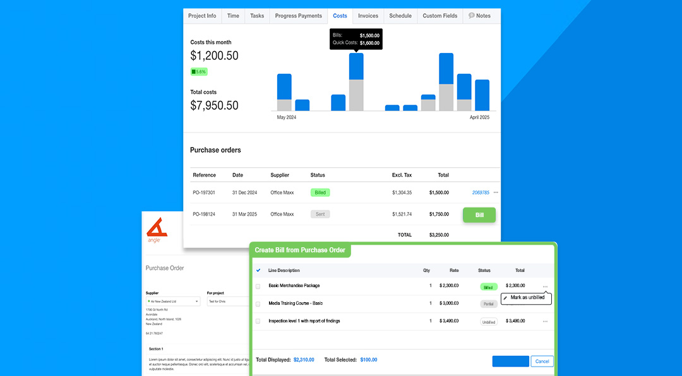The height and width of the screenshot is (376, 682).
Task: Click the first chart bar above May 2024
Action: [x=284, y=92]
